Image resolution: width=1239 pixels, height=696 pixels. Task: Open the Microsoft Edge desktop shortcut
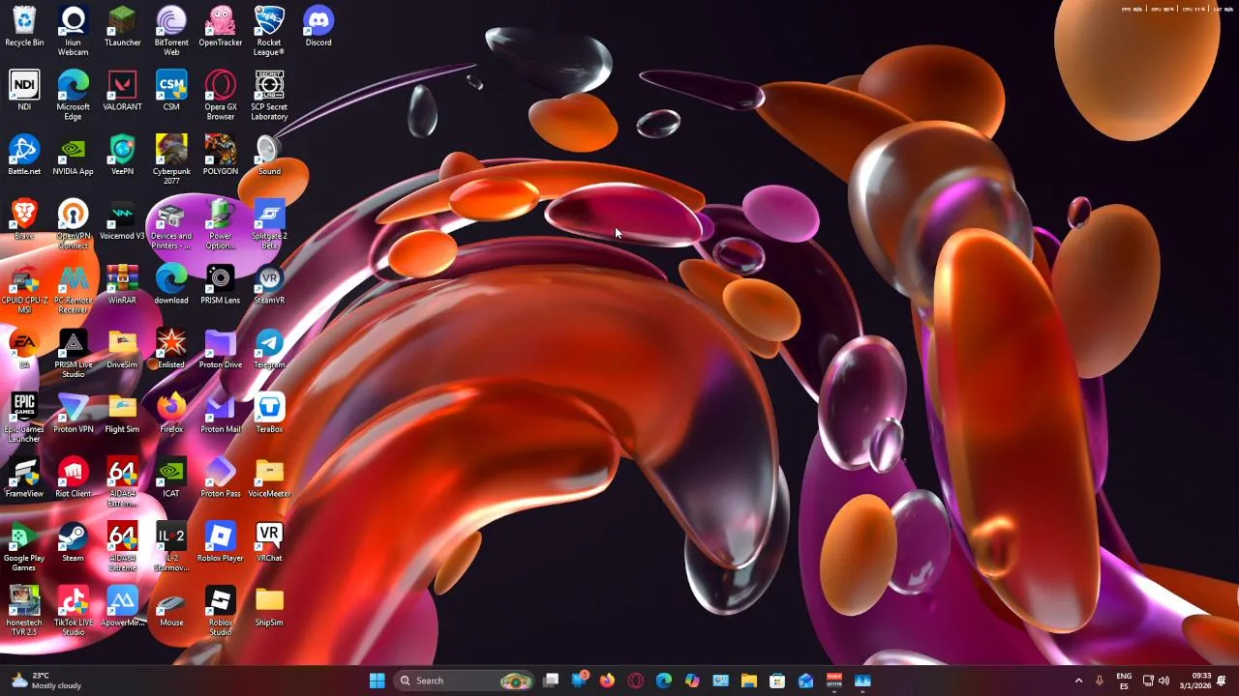pos(74,95)
